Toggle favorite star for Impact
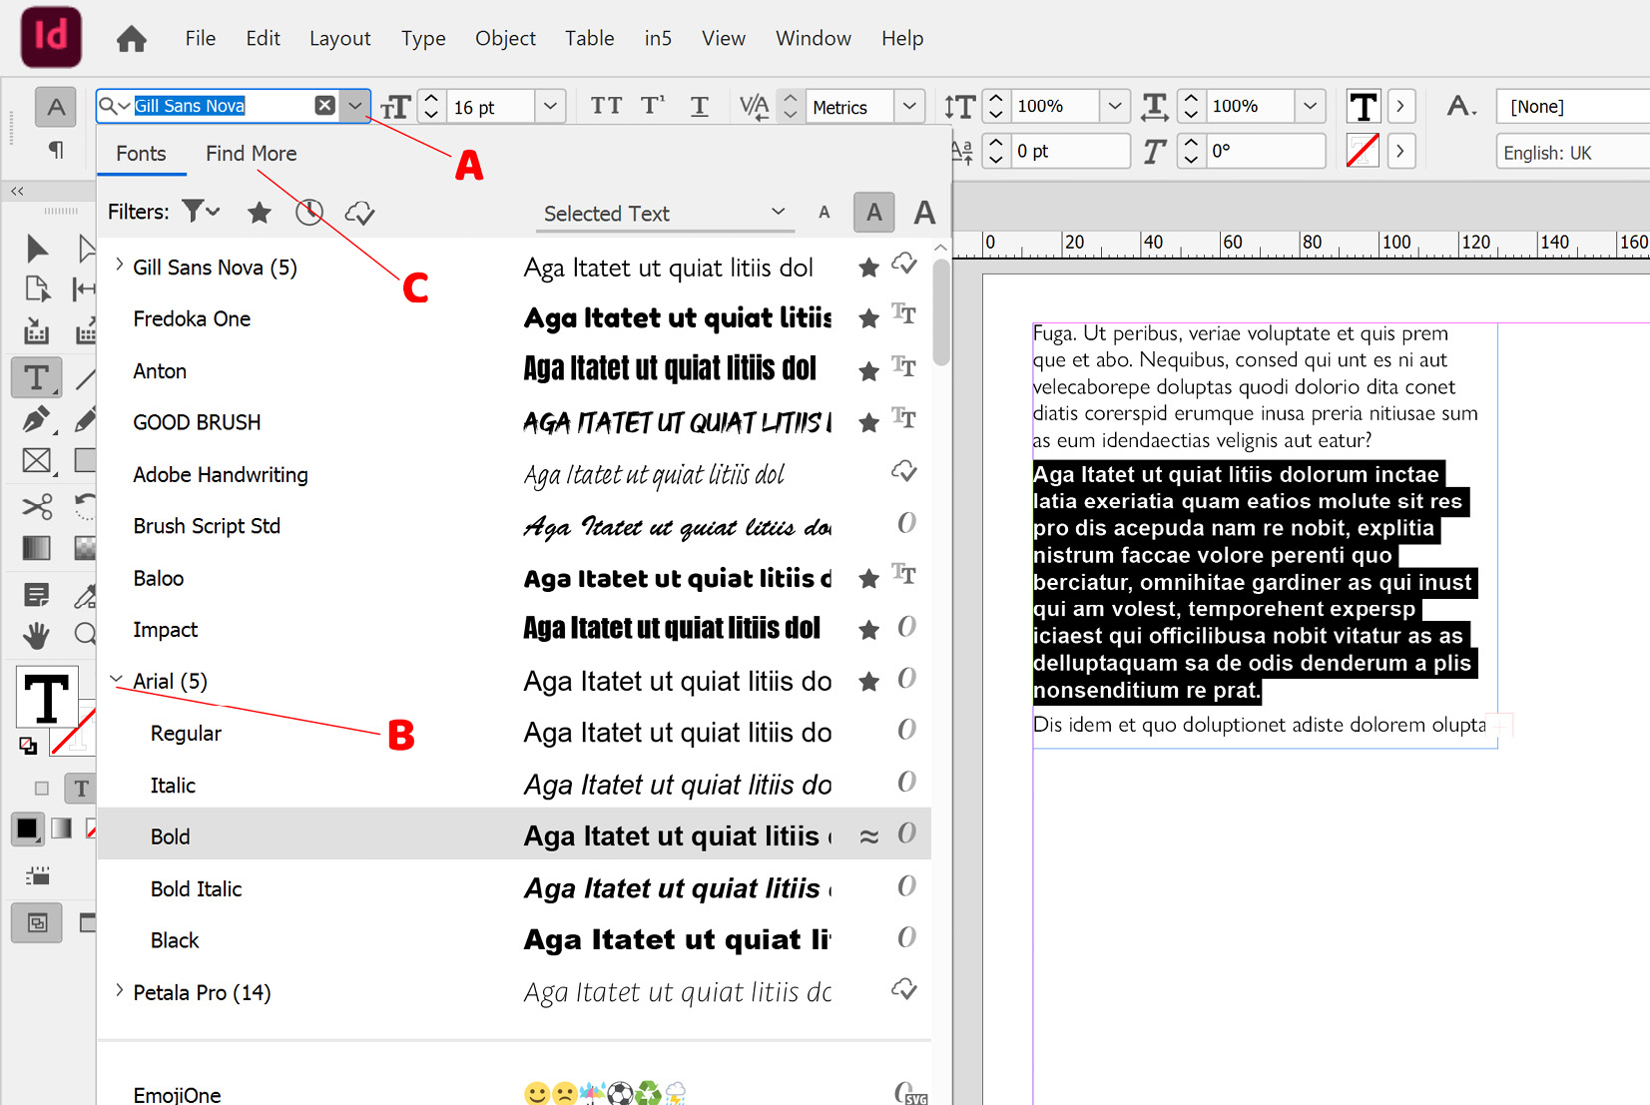This screenshot has width=1650, height=1105. 868,630
